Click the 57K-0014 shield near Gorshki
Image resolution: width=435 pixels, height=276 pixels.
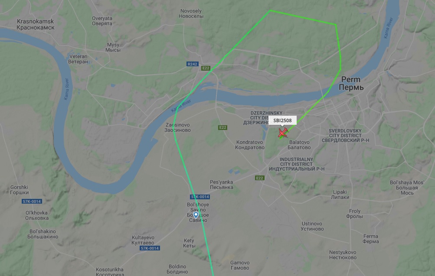point(32,201)
